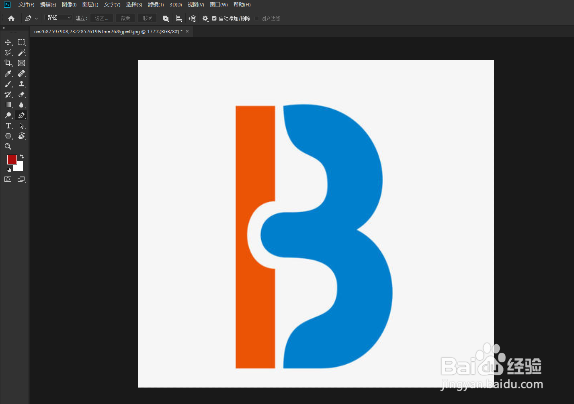This screenshot has width=574, height=404.
Task: Select the Brush tool
Action: pyautogui.click(x=8, y=84)
